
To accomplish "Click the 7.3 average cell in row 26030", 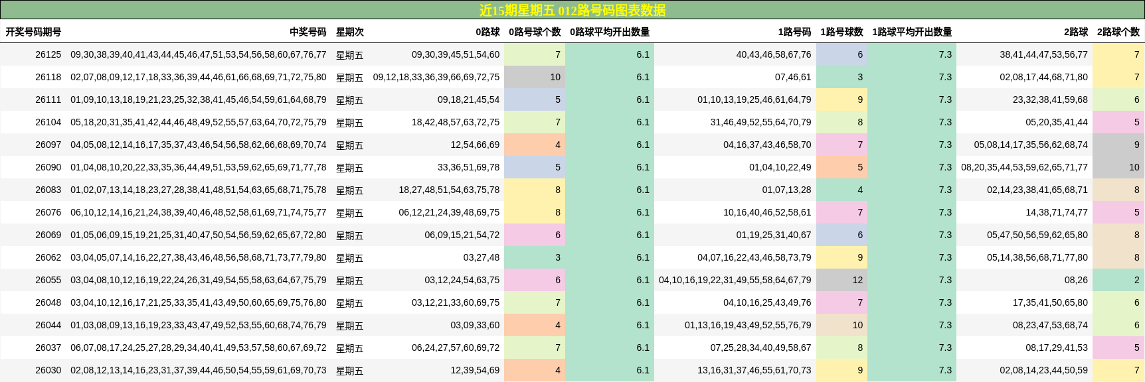I will pos(912,370).
